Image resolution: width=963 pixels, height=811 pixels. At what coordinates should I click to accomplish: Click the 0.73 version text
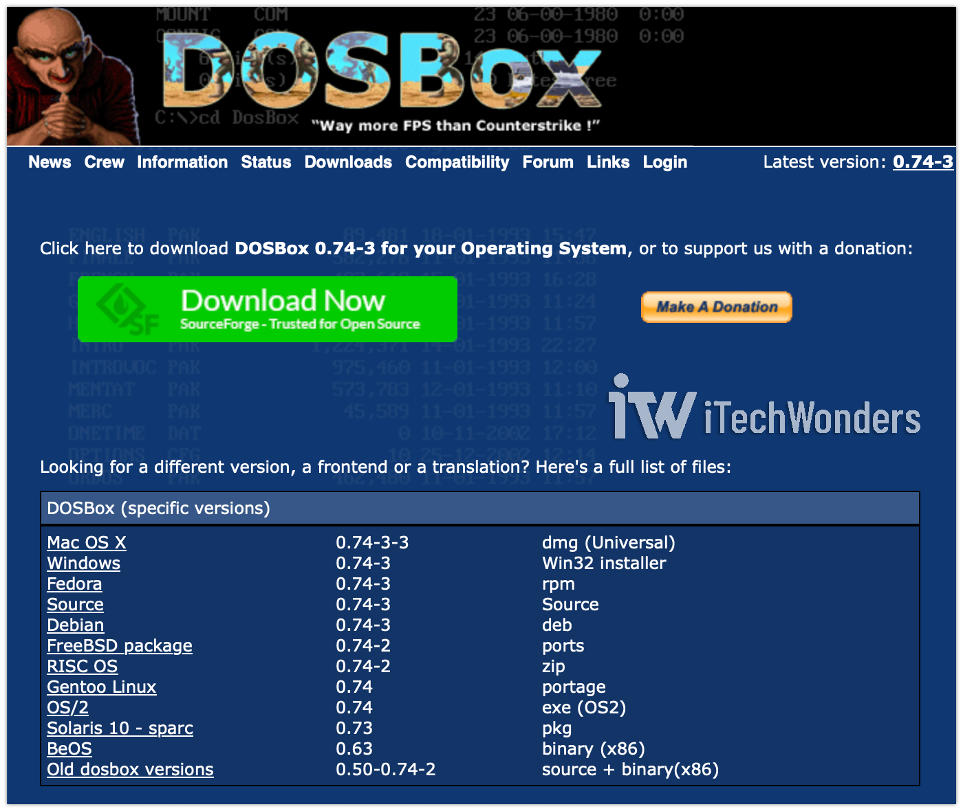coord(354,728)
